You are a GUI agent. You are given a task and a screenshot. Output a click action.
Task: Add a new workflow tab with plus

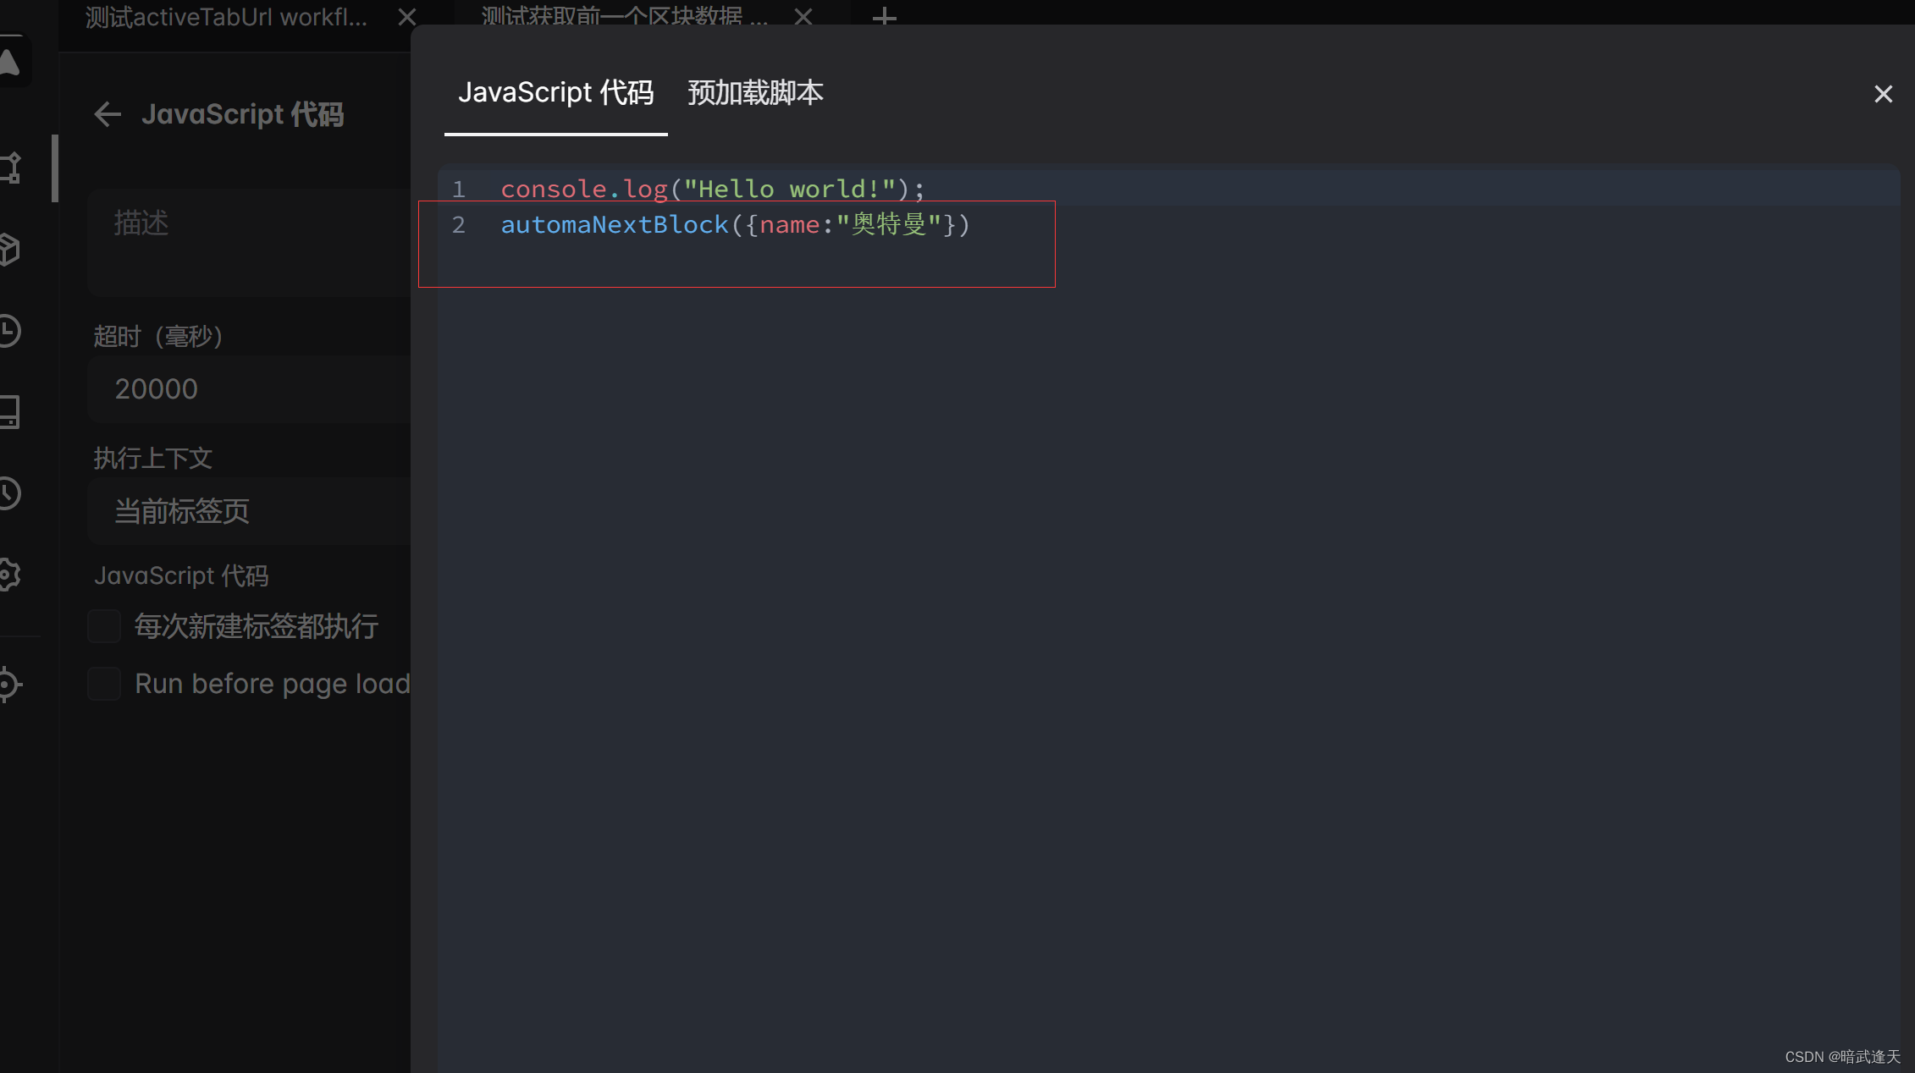pos(884,17)
